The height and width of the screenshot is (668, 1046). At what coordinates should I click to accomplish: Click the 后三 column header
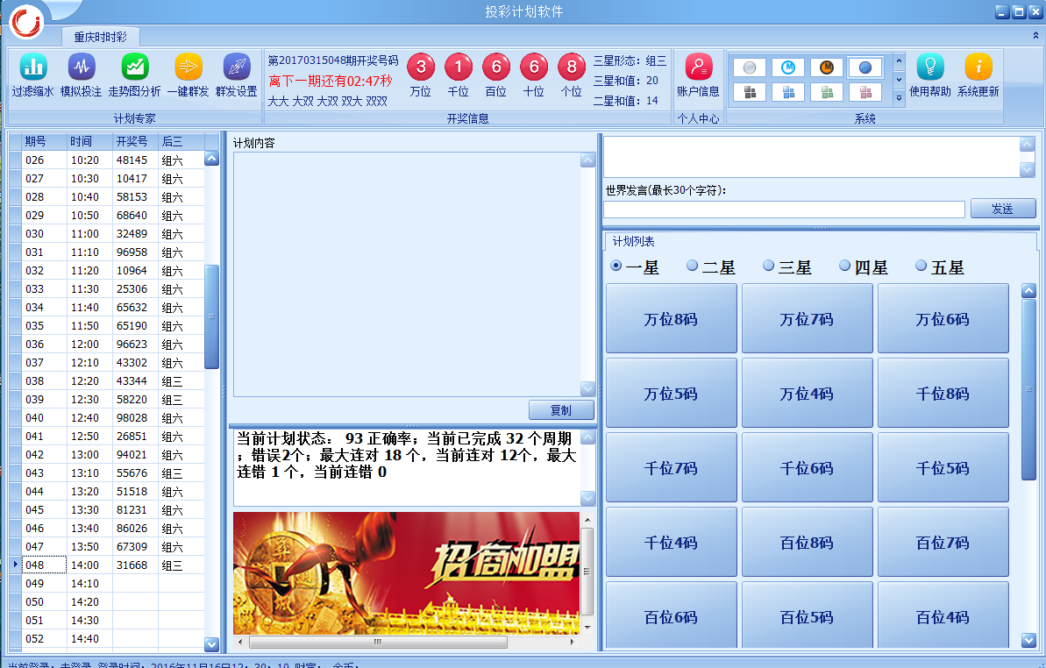pyautogui.click(x=181, y=141)
